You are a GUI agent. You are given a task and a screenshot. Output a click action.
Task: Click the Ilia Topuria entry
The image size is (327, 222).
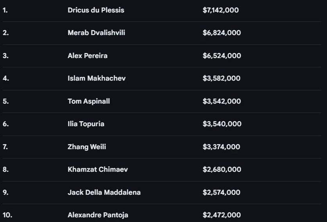(86, 124)
